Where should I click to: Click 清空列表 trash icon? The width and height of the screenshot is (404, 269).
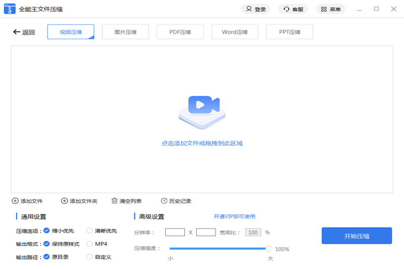click(115, 201)
